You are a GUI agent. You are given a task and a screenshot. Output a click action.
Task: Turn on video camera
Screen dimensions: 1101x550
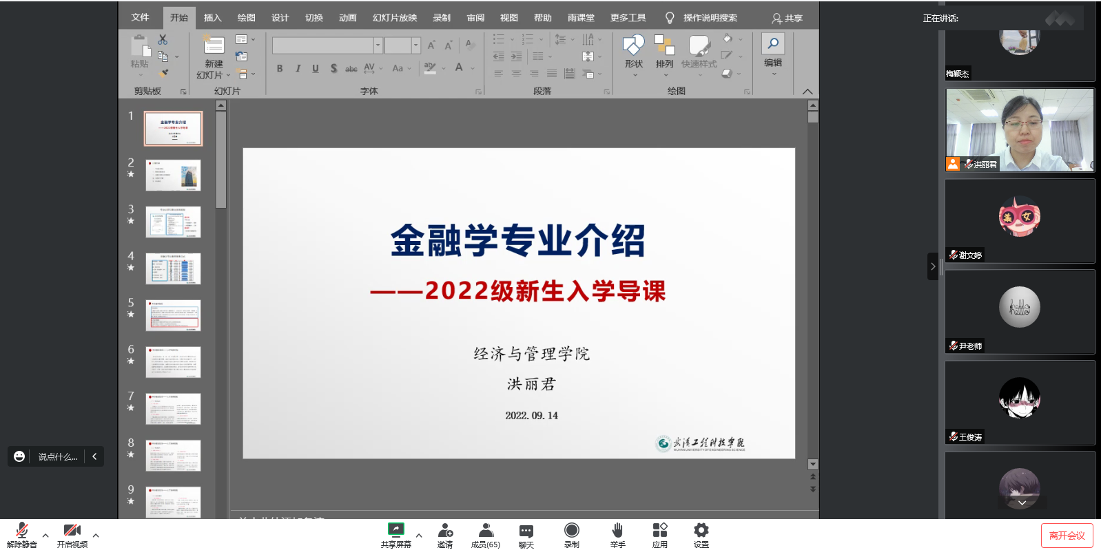(72, 535)
